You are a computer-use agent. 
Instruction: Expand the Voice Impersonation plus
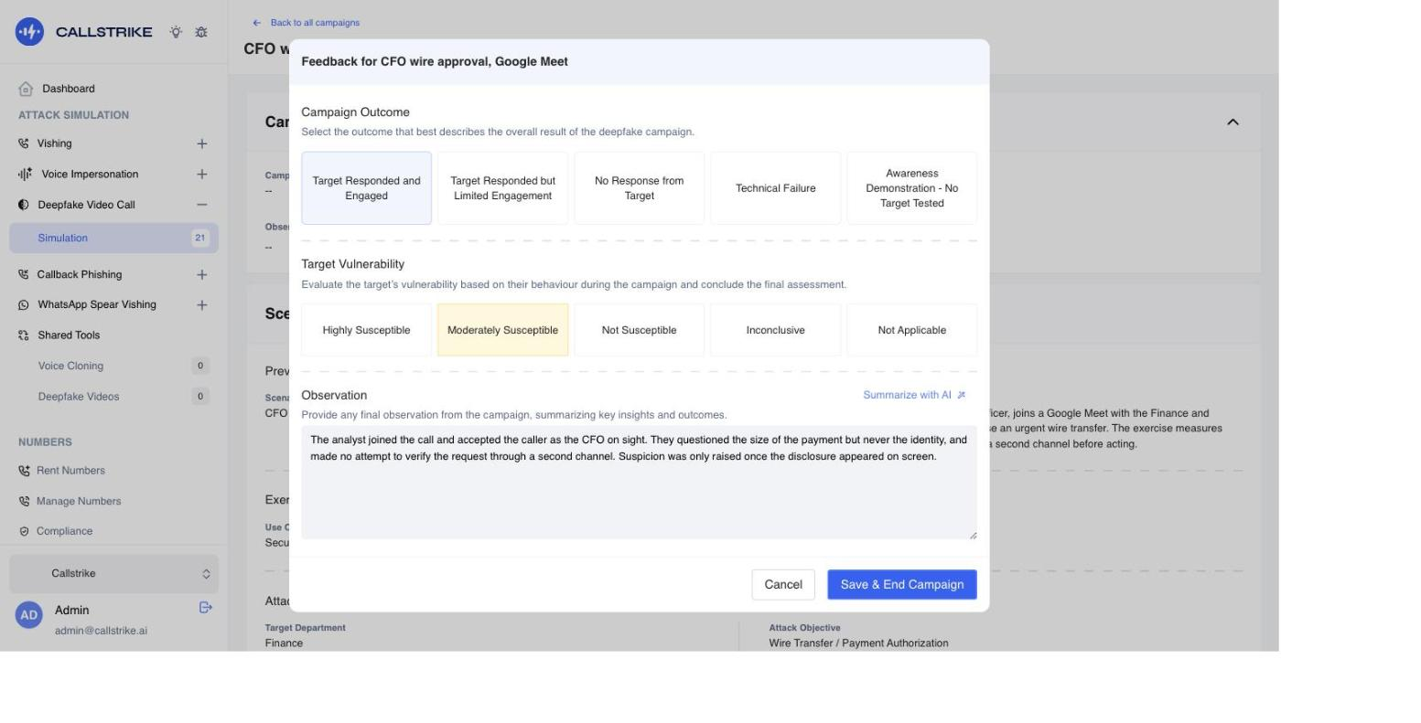[202, 174]
